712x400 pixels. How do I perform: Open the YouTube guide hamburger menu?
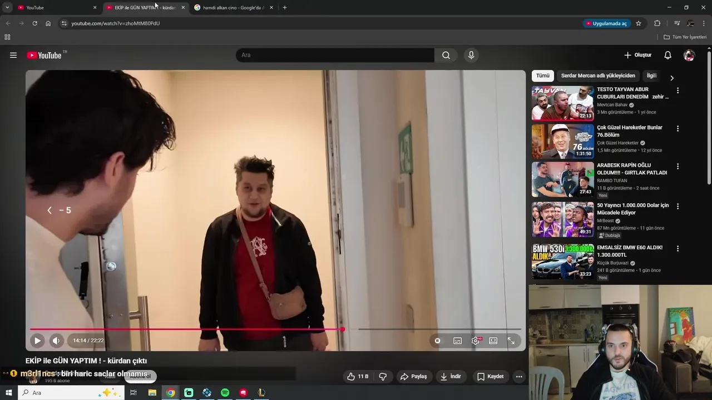[x=13, y=55]
